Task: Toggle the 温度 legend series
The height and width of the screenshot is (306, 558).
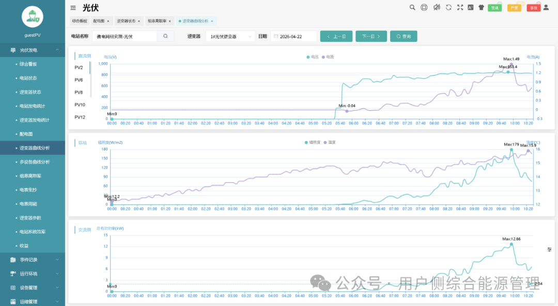Action: pyautogui.click(x=330, y=142)
